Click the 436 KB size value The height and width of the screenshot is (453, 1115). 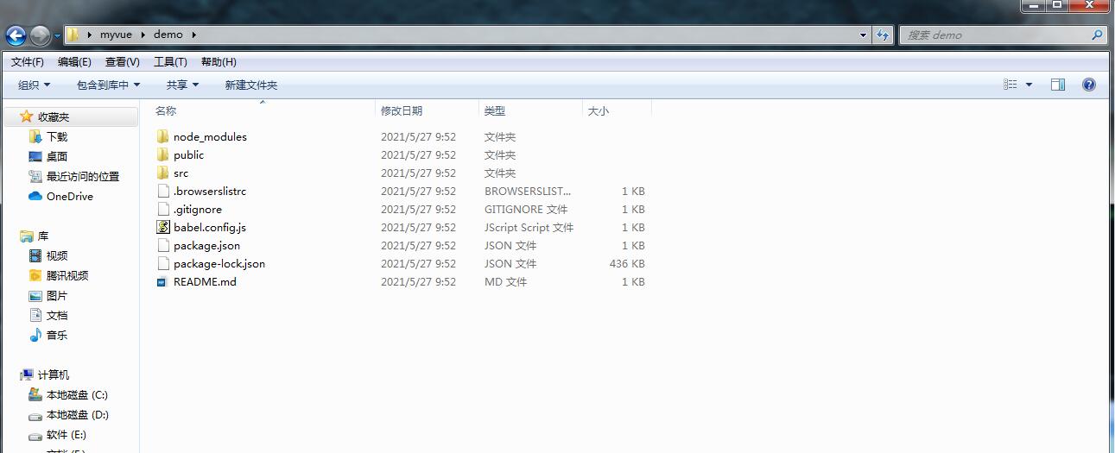627,263
